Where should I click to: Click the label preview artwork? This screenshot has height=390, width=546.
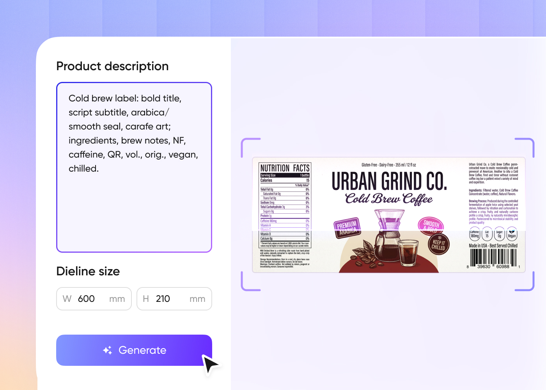[x=389, y=215]
